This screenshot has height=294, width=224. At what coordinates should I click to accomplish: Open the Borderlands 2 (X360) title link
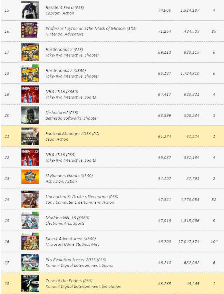click(x=65, y=70)
